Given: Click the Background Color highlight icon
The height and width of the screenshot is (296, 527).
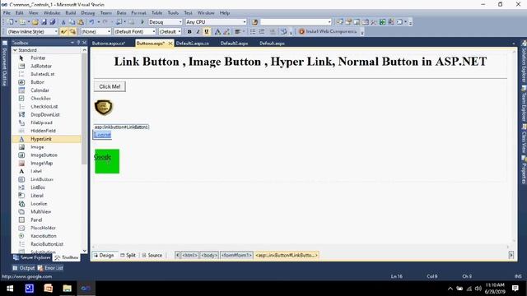Looking at the screenshot, I should [x=226, y=31].
